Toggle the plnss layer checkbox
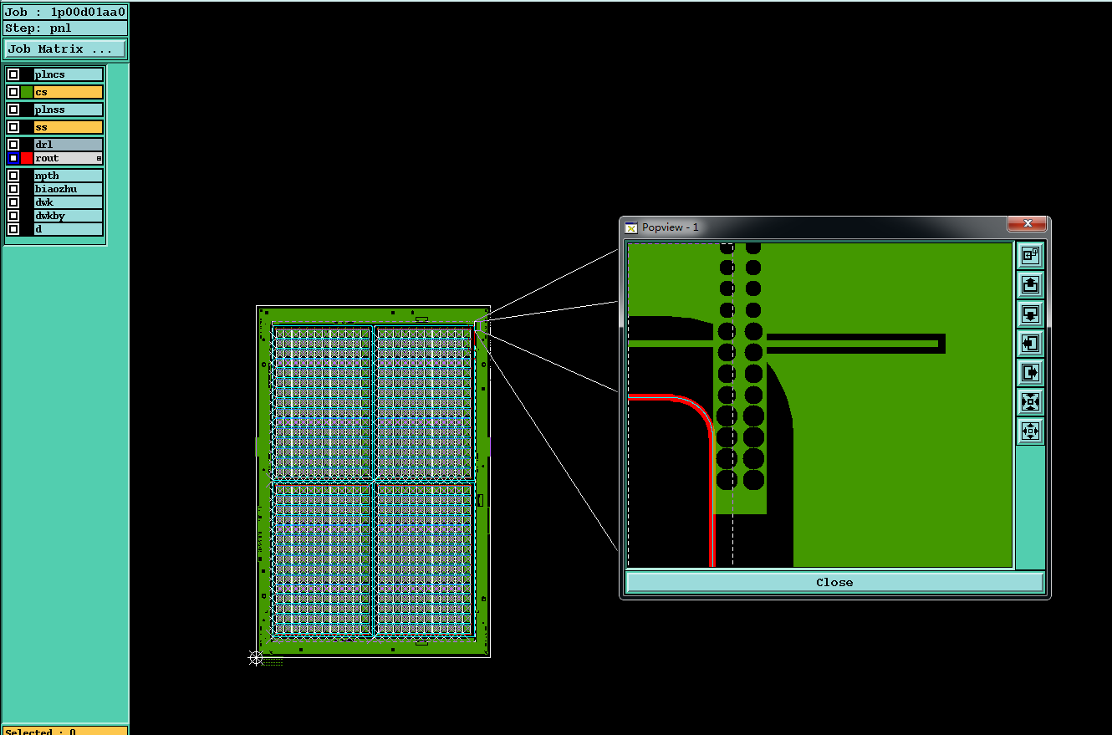 coord(13,110)
